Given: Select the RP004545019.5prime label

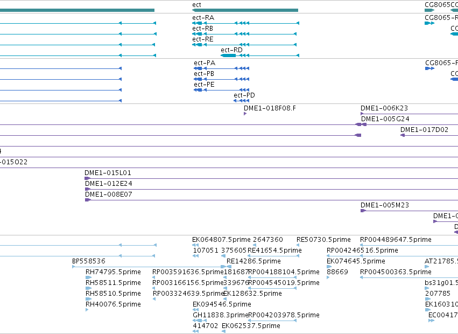Looking at the screenshot, I should coord(284,283).
